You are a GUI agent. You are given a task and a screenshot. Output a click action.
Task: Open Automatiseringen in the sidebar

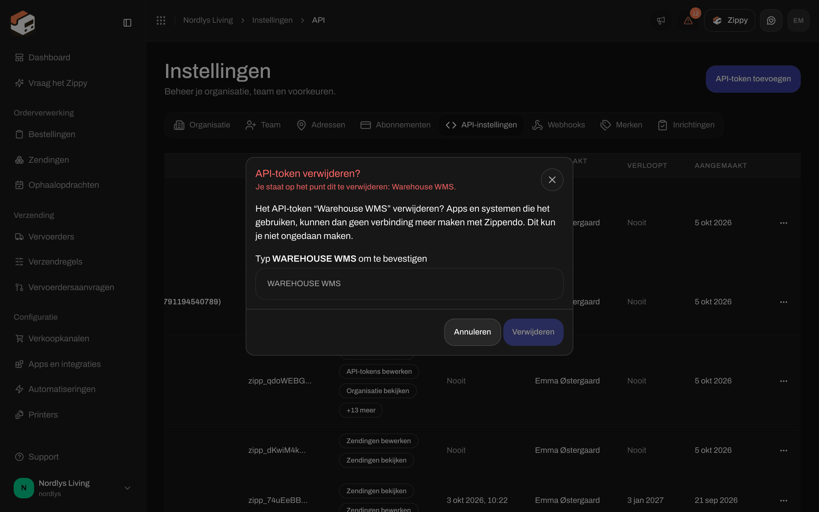click(x=73, y=389)
